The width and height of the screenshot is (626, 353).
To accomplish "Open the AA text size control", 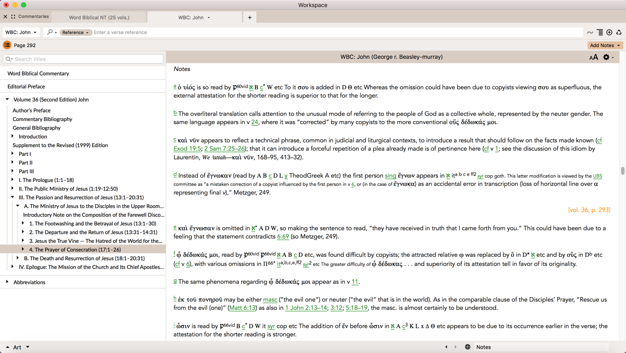I will (x=593, y=57).
